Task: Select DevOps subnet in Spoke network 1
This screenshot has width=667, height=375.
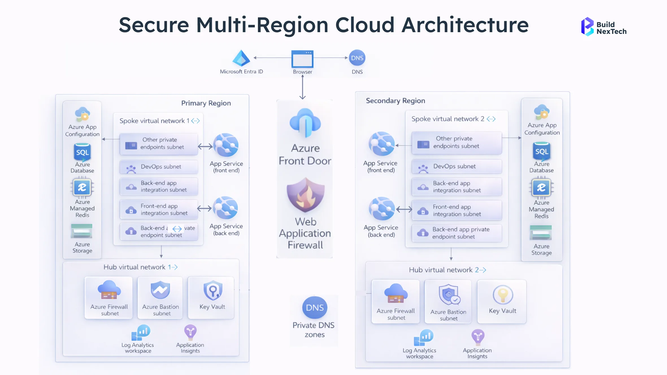Action: (x=159, y=167)
